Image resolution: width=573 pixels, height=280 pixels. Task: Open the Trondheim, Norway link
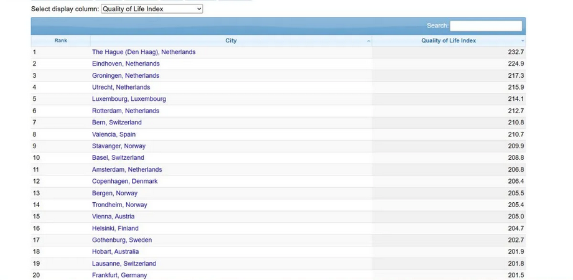(x=119, y=205)
